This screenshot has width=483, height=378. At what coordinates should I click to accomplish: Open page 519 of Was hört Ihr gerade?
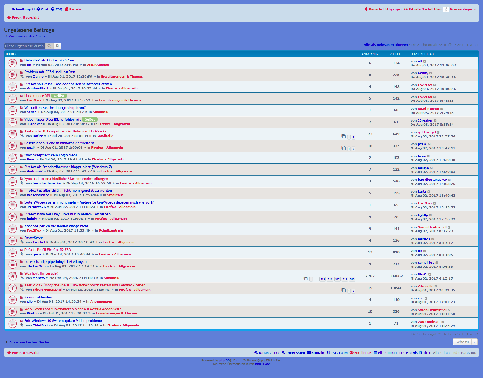pyautogui.click(x=352, y=279)
